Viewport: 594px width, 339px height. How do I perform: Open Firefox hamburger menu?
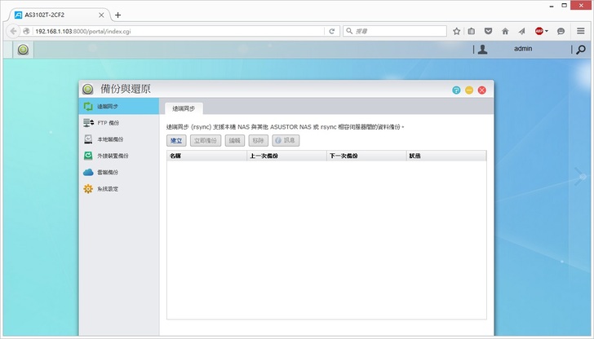coord(581,31)
